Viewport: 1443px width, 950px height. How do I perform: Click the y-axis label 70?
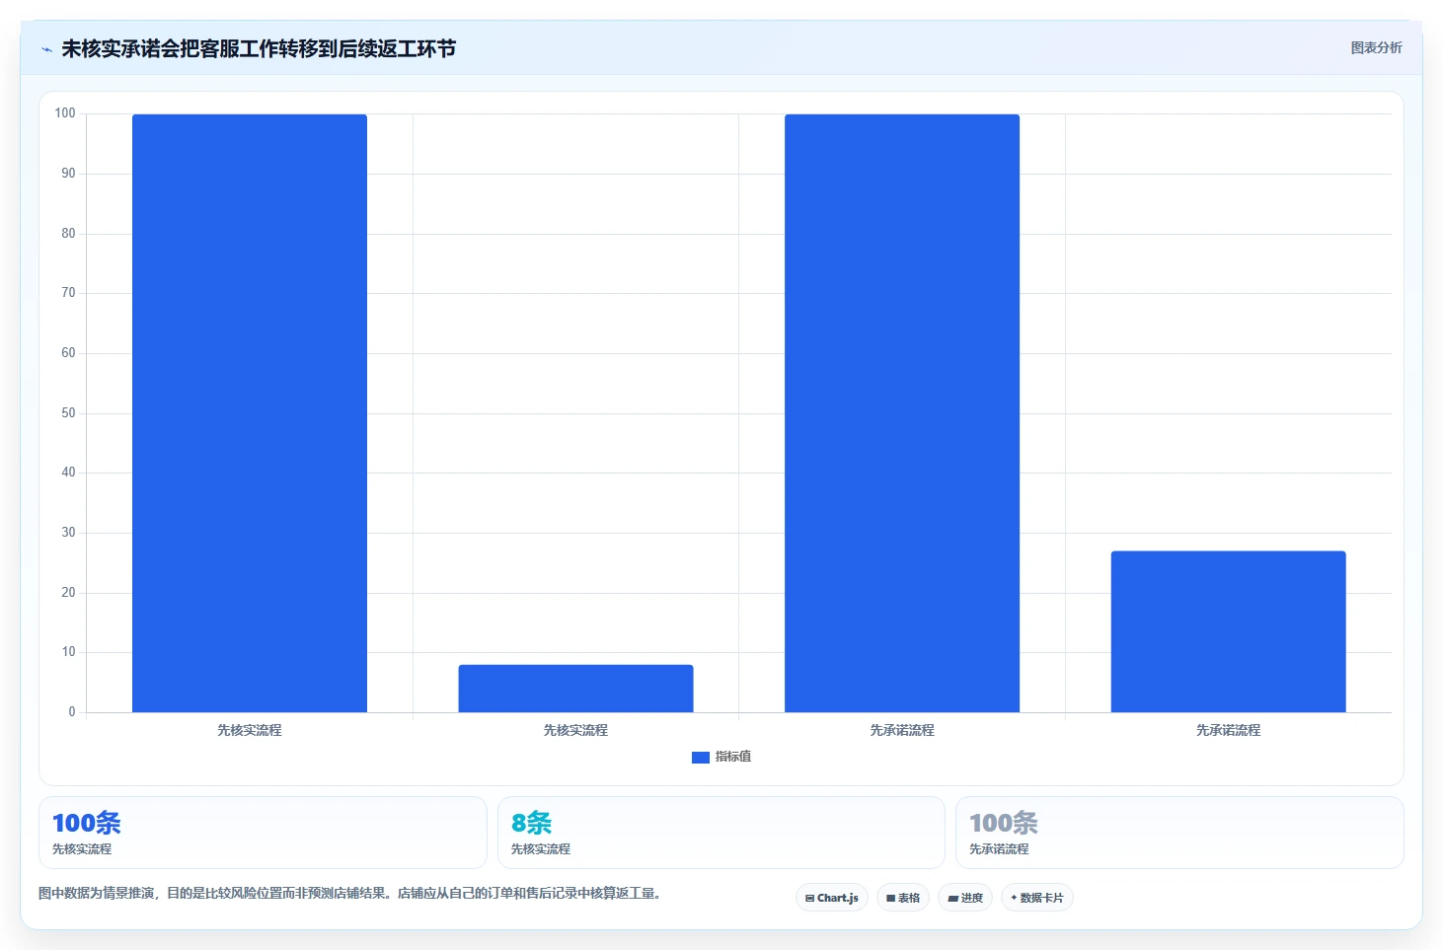tap(68, 293)
